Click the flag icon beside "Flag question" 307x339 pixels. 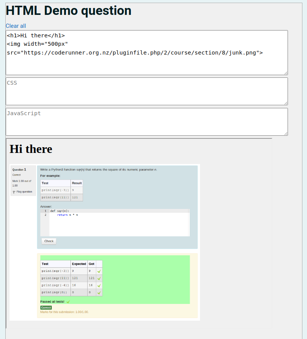14,191
